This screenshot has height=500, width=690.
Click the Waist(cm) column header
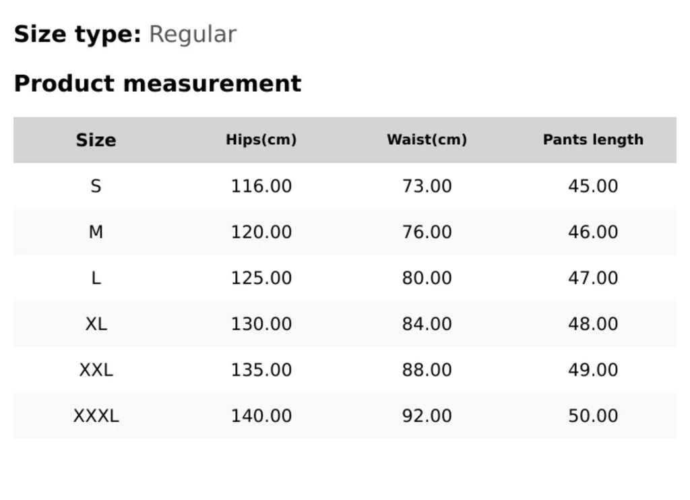pyautogui.click(x=427, y=140)
